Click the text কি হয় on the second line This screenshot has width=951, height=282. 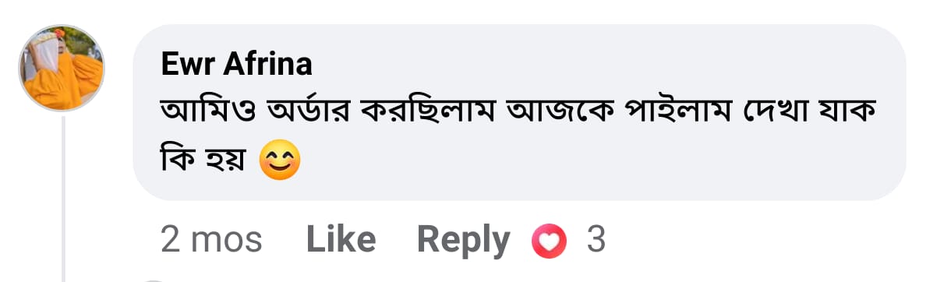click(203, 160)
